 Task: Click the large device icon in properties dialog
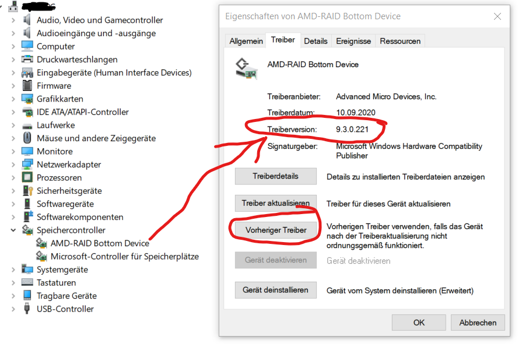(x=246, y=69)
